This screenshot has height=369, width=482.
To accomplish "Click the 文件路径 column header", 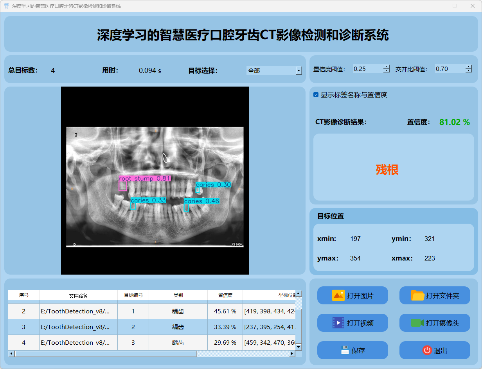I will 78,295.
